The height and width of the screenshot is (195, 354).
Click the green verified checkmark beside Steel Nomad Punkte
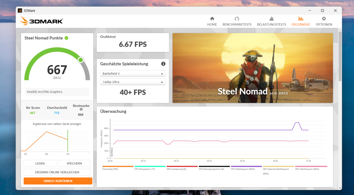click(x=66, y=38)
